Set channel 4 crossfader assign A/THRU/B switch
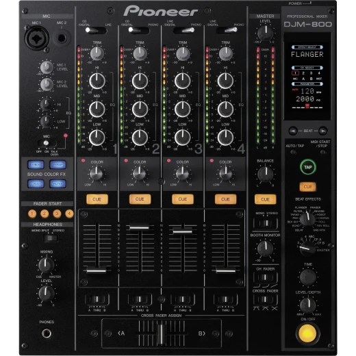Screen dimensions: 356x356 click(x=225, y=299)
